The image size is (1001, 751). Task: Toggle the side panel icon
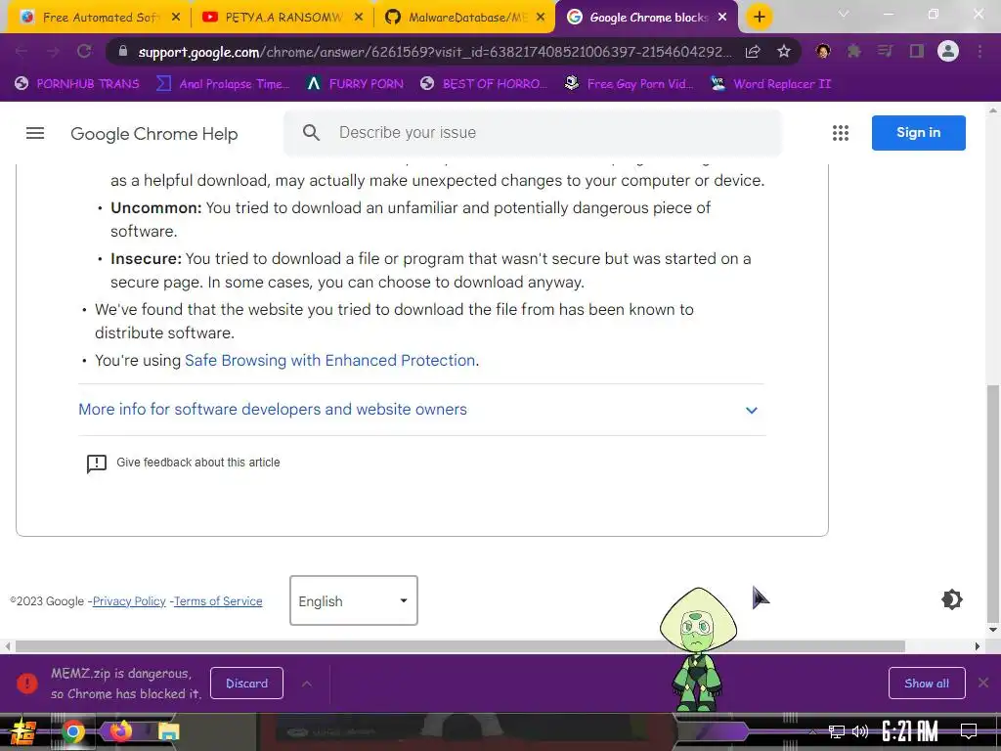pyautogui.click(x=917, y=51)
